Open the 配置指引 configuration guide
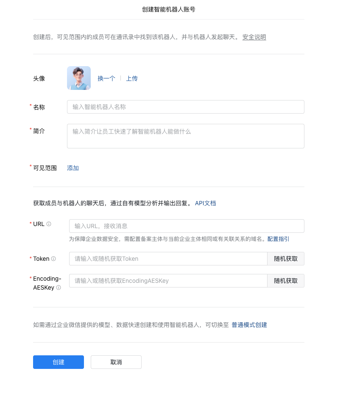The image size is (343, 413). click(278, 239)
